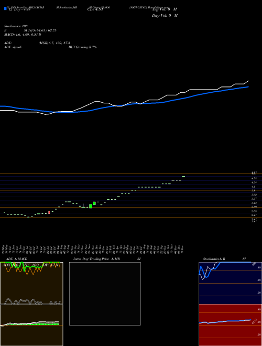Click the '12 Day = 4.39' legend text
The width and height of the screenshot is (262, 346).
click(x=19, y=9)
